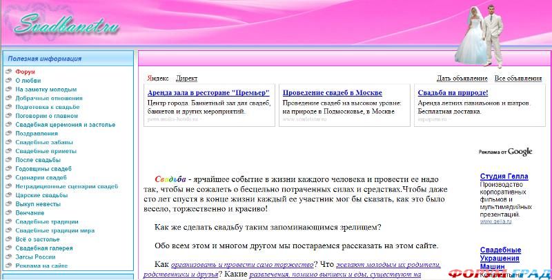Viewport: 552px width, 280px height.
Task: Open Свадебные Украшения Машин ad
Action: [501, 258]
